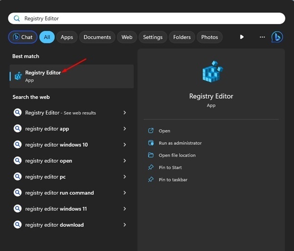
Task: Select the Folders filter tab
Action: [x=182, y=37]
